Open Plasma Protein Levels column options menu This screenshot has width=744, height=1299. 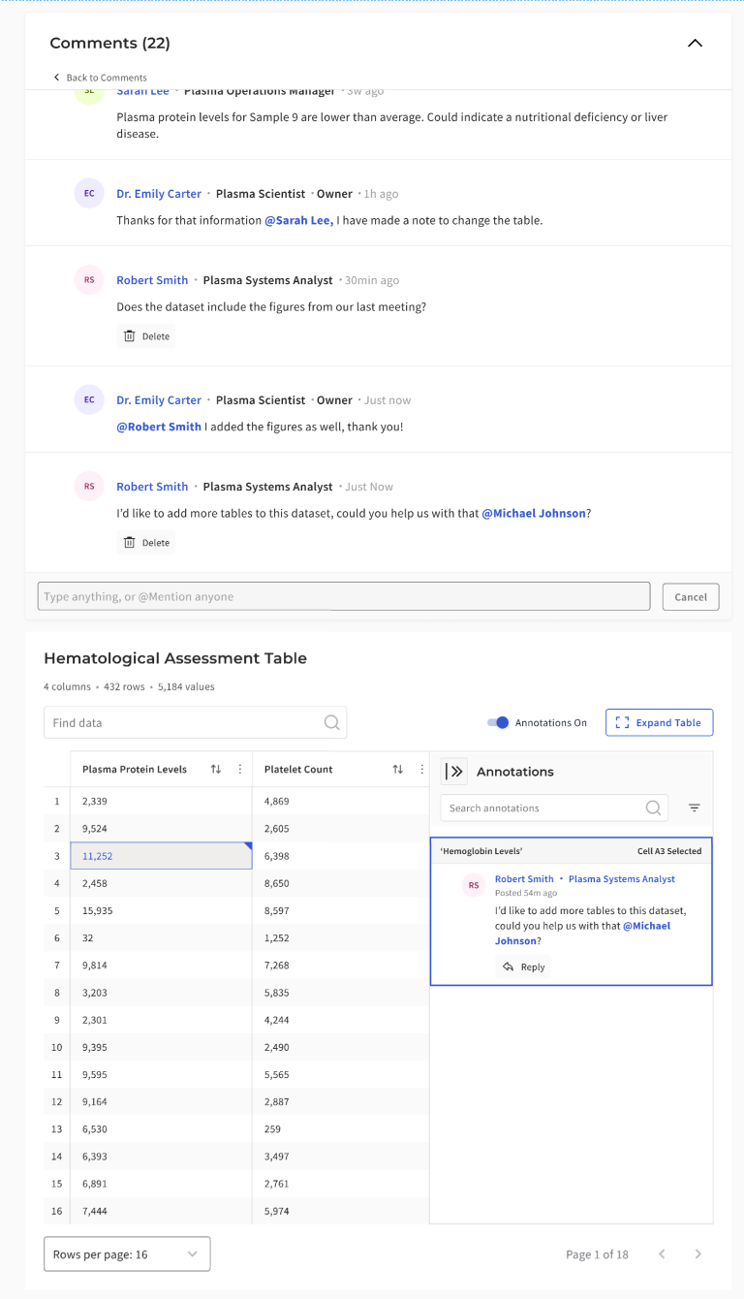(239, 769)
